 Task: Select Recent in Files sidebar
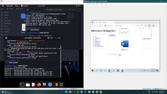point(6,12)
